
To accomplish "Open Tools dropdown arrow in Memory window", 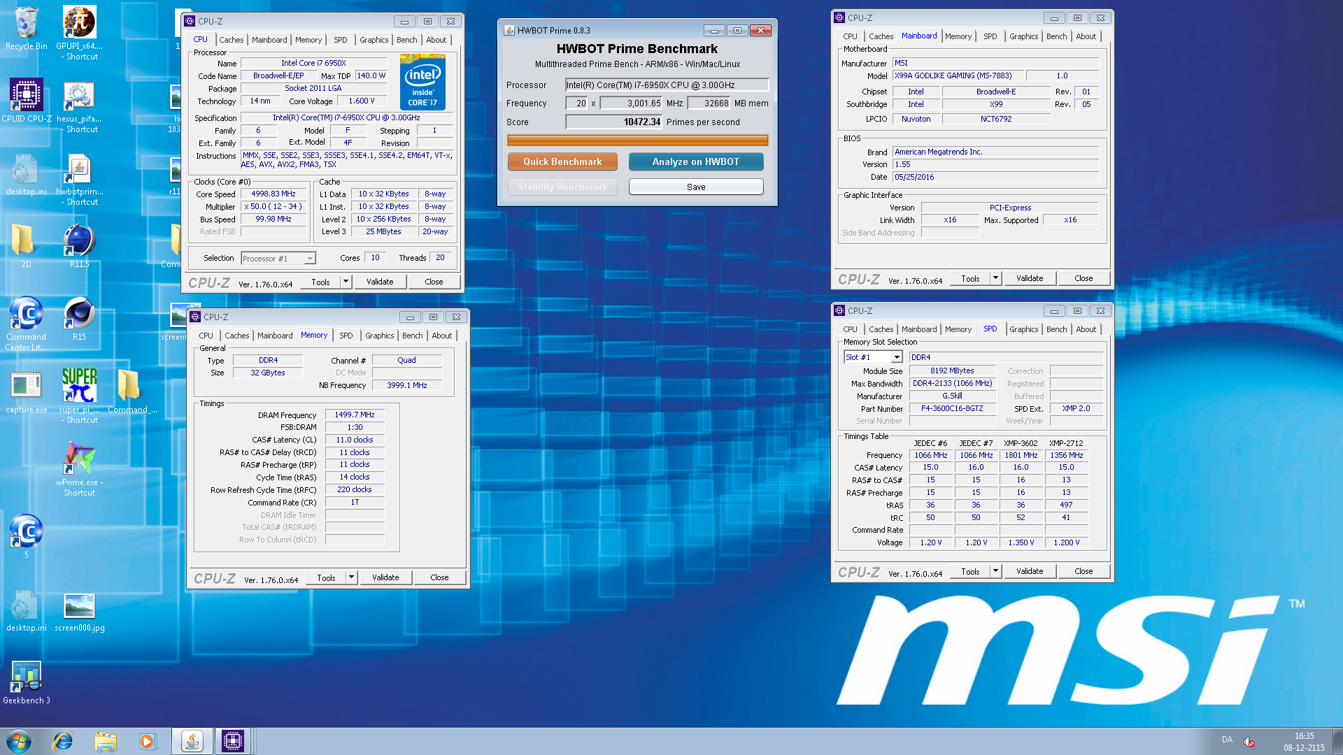I will point(351,577).
